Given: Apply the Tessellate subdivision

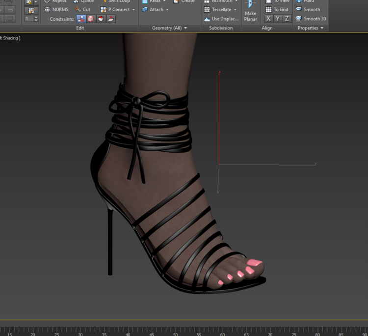Looking at the screenshot, I should point(218,9).
